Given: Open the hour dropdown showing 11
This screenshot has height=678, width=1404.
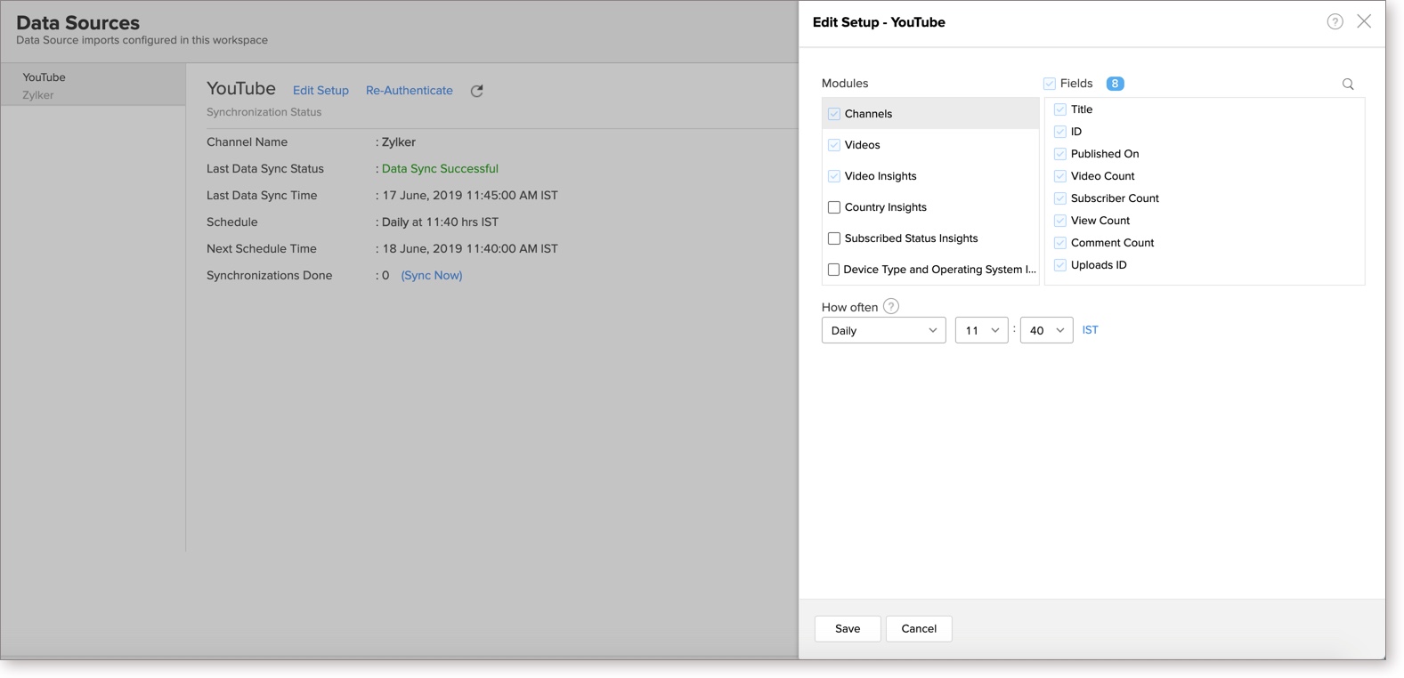Looking at the screenshot, I should (982, 330).
